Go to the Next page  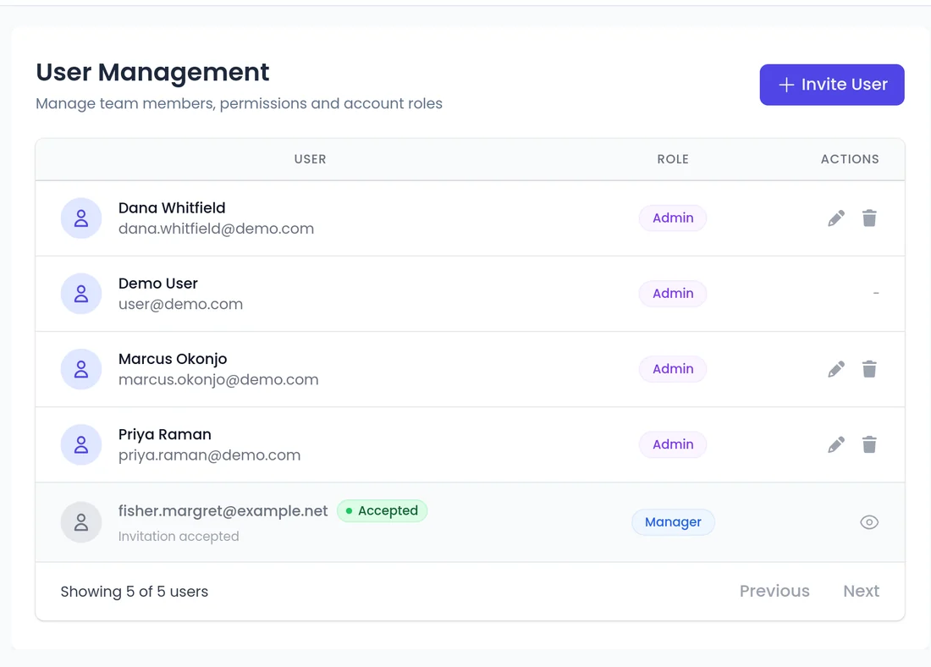pos(861,591)
